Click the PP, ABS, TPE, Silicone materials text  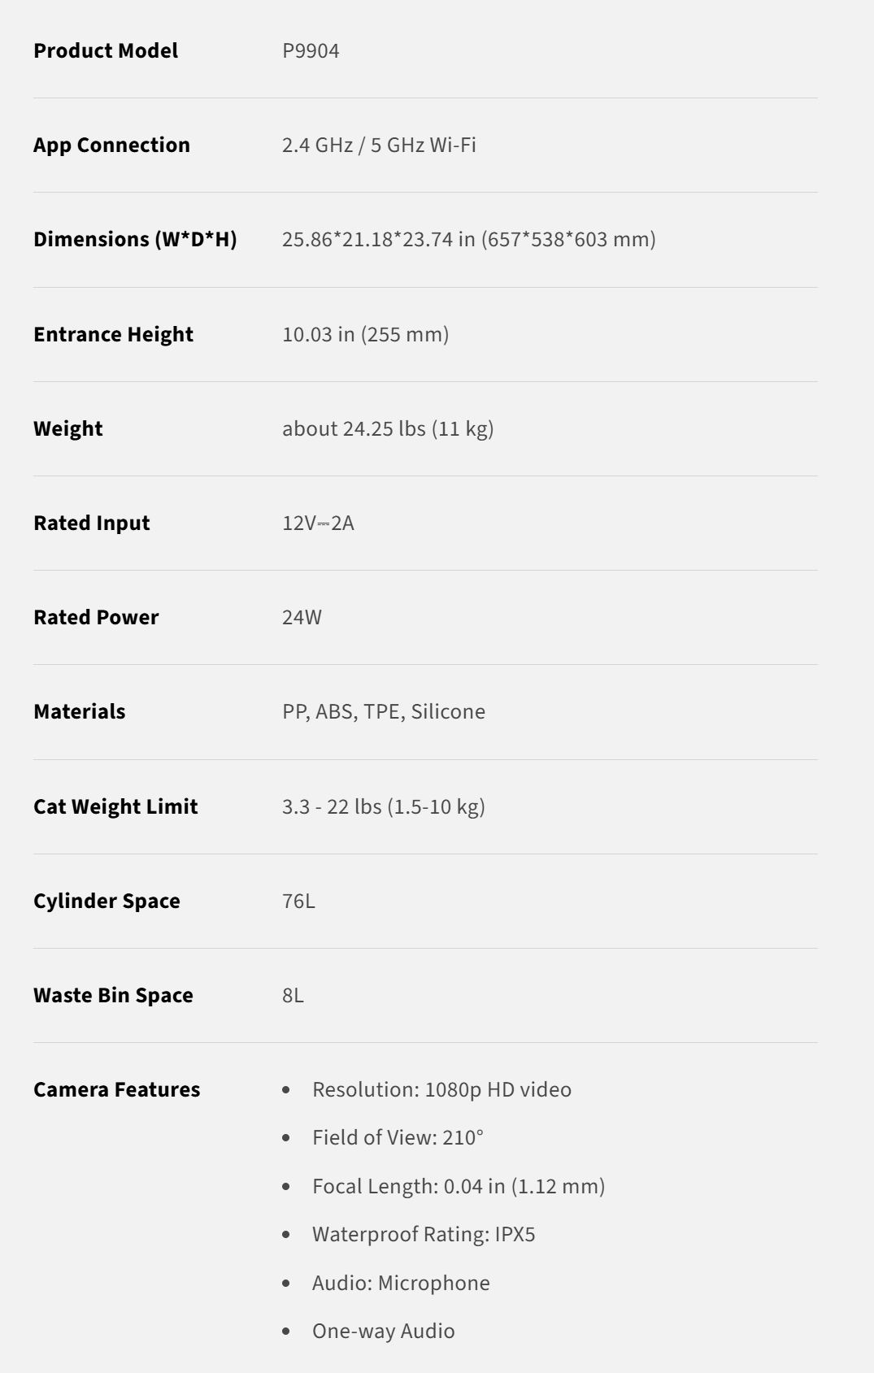(384, 711)
